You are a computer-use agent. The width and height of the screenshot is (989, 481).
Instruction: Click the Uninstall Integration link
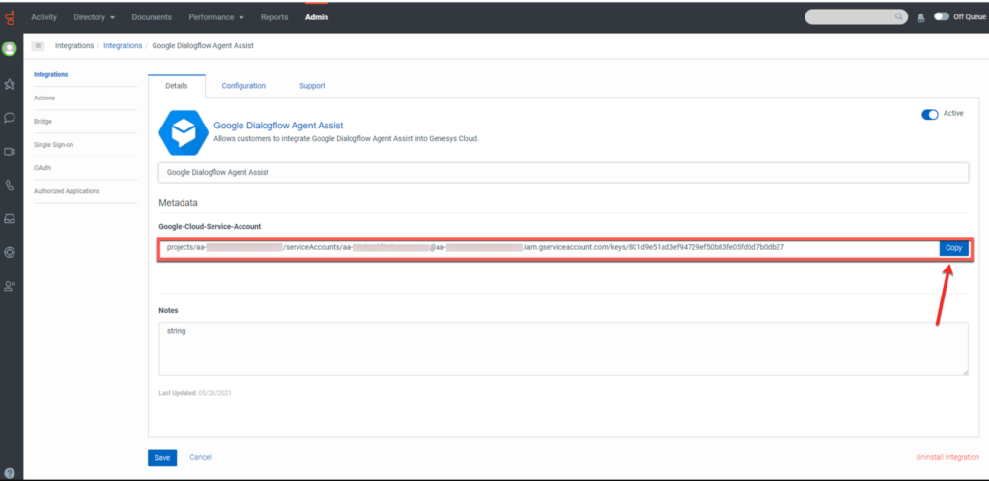[947, 457]
